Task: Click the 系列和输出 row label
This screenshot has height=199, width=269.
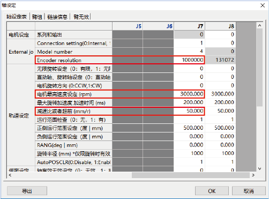Action: pyautogui.click(x=73, y=34)
